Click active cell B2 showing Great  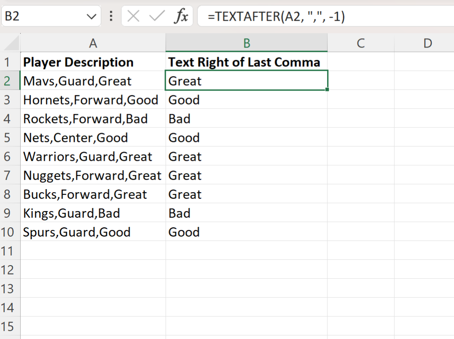[x=246, y=80]
